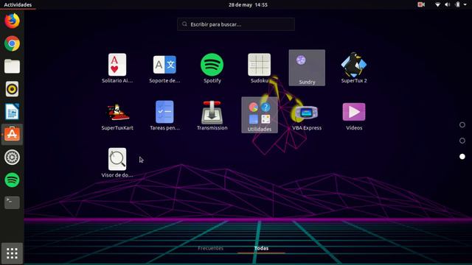Open Soporte de idiomas app
This screenshot has width=472, height=265.
pos(164,68)
